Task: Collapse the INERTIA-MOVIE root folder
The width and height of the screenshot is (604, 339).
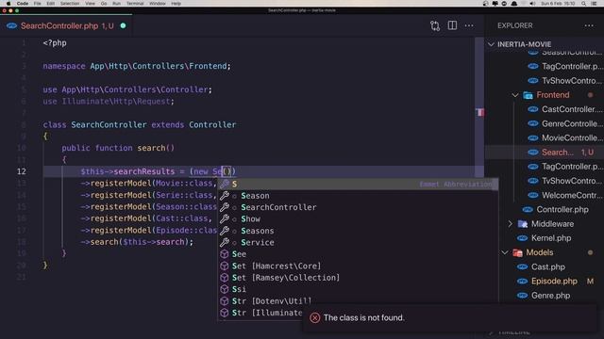Action: pos(491,44)
